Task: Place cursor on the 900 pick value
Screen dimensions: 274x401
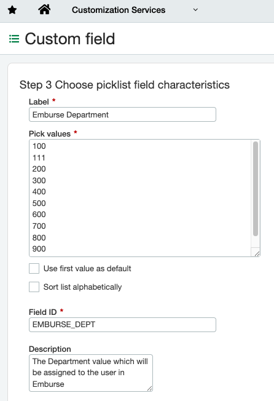Action: (x=39, y=249)
